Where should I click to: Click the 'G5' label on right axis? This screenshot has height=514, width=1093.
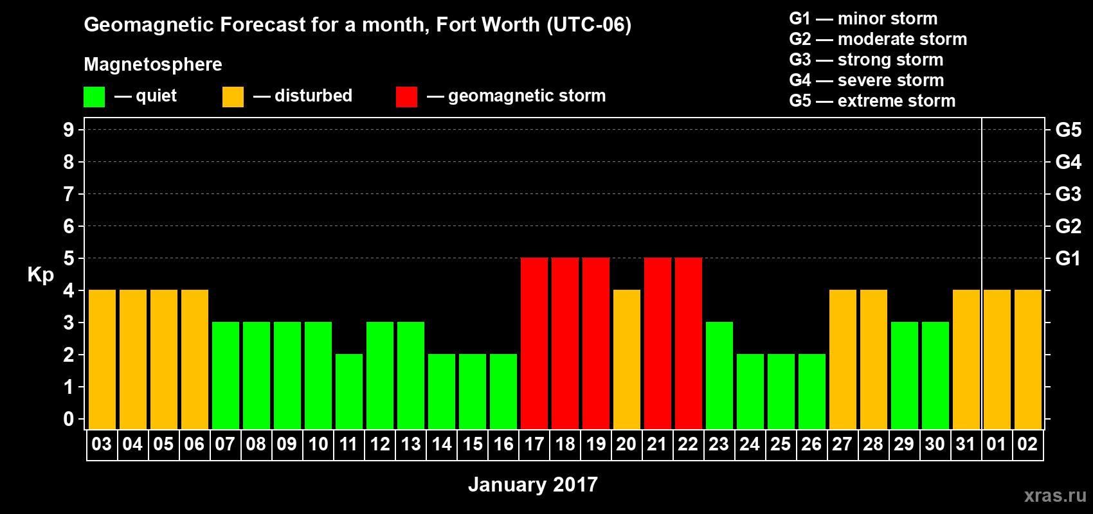click(x=1069, y=130)
